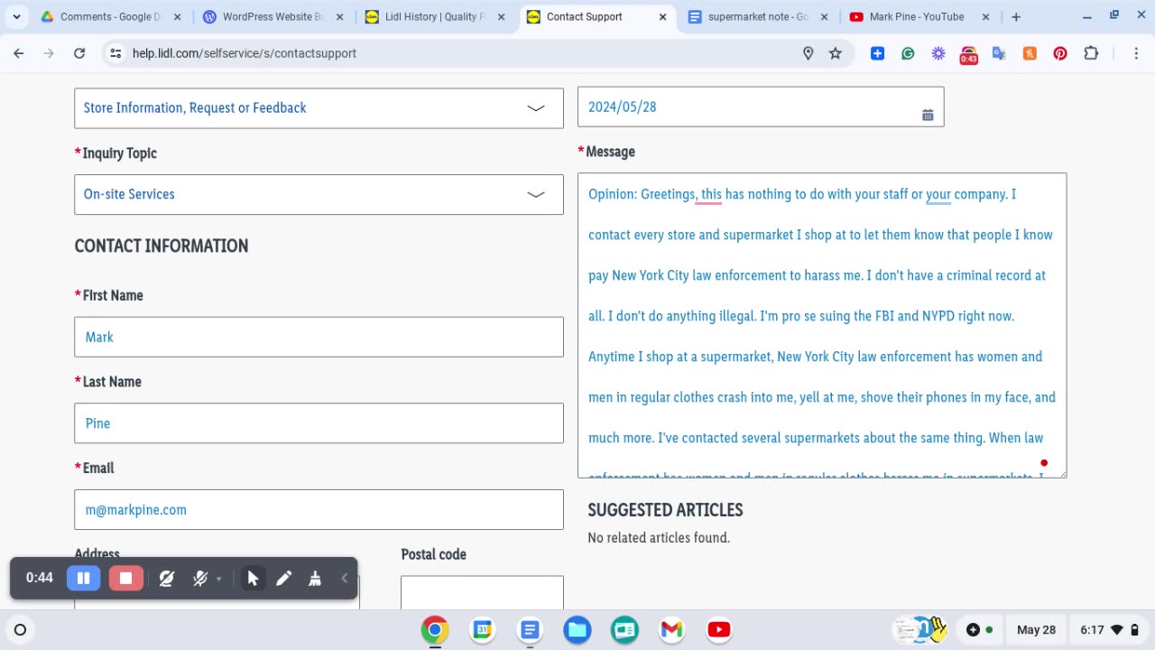Reload the current page
The height and width of the screenshot is (650, 1155).
pos(79,53)
